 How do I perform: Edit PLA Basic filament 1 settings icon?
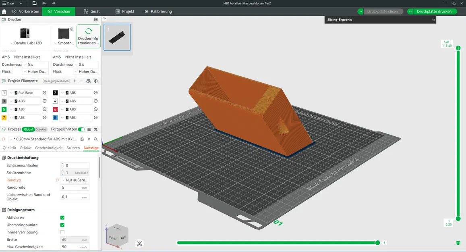tap(45, 93)
